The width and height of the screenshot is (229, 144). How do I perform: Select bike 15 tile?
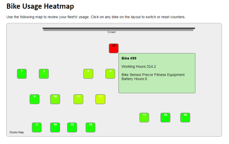(165, 117)
